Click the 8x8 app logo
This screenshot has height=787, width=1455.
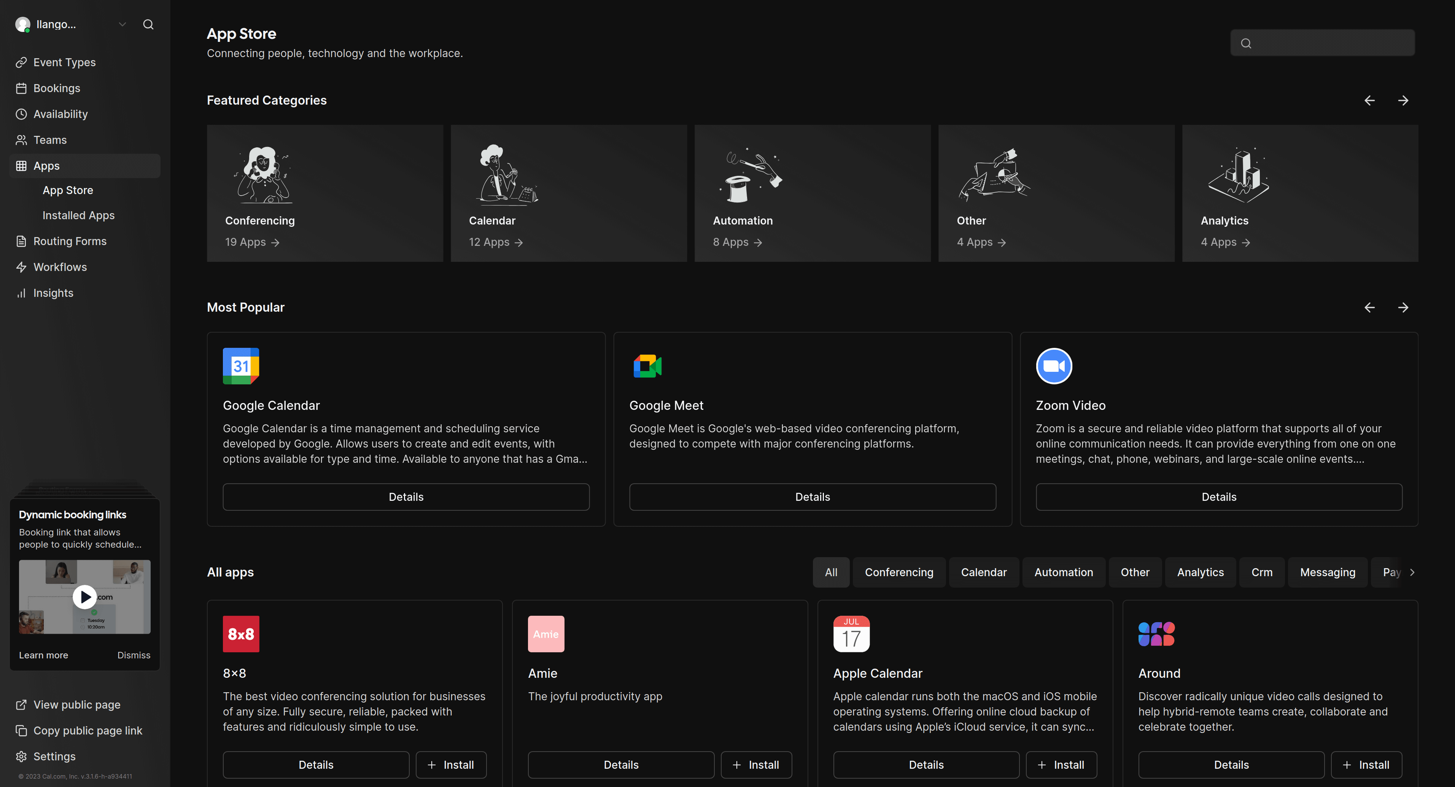(241, 634)
